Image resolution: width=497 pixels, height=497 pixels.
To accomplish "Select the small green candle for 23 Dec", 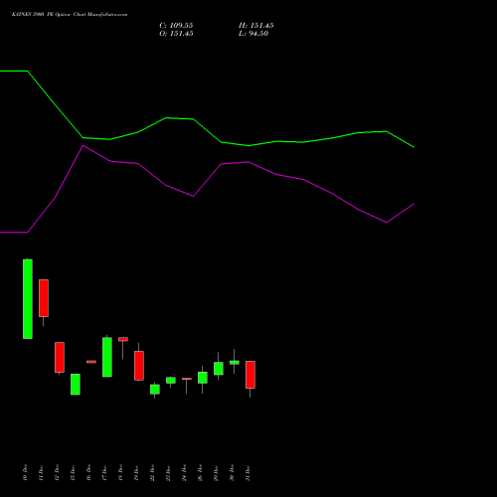I will [171, 381].
